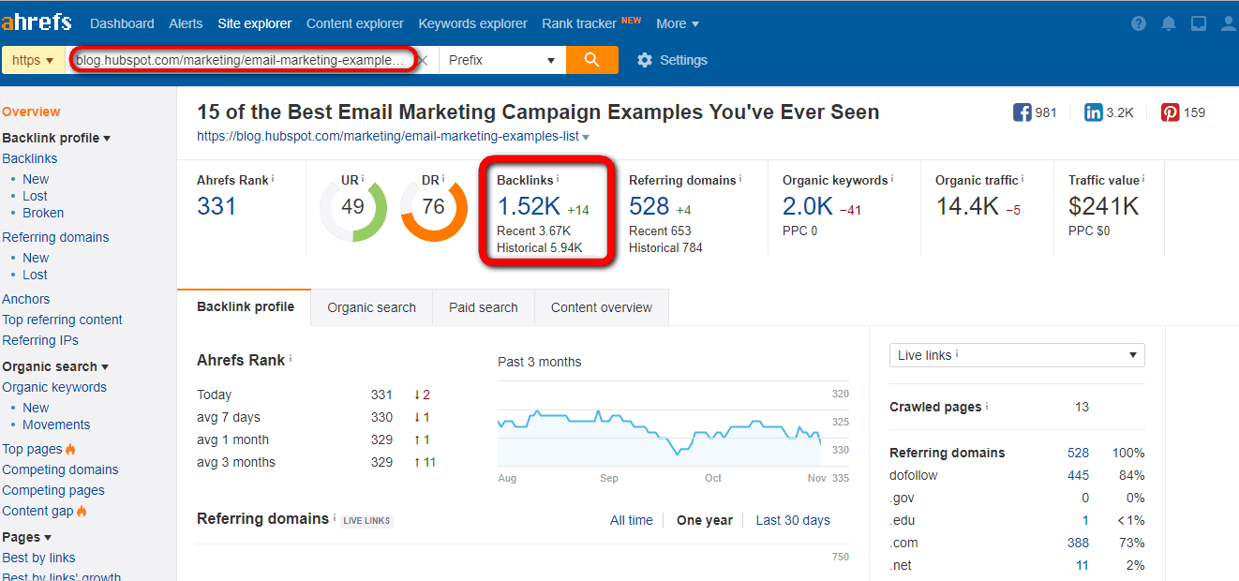Screen dimensions: 1239x581
Task: Click the Facebook shares icon
Action: (x=1023, y=112)
